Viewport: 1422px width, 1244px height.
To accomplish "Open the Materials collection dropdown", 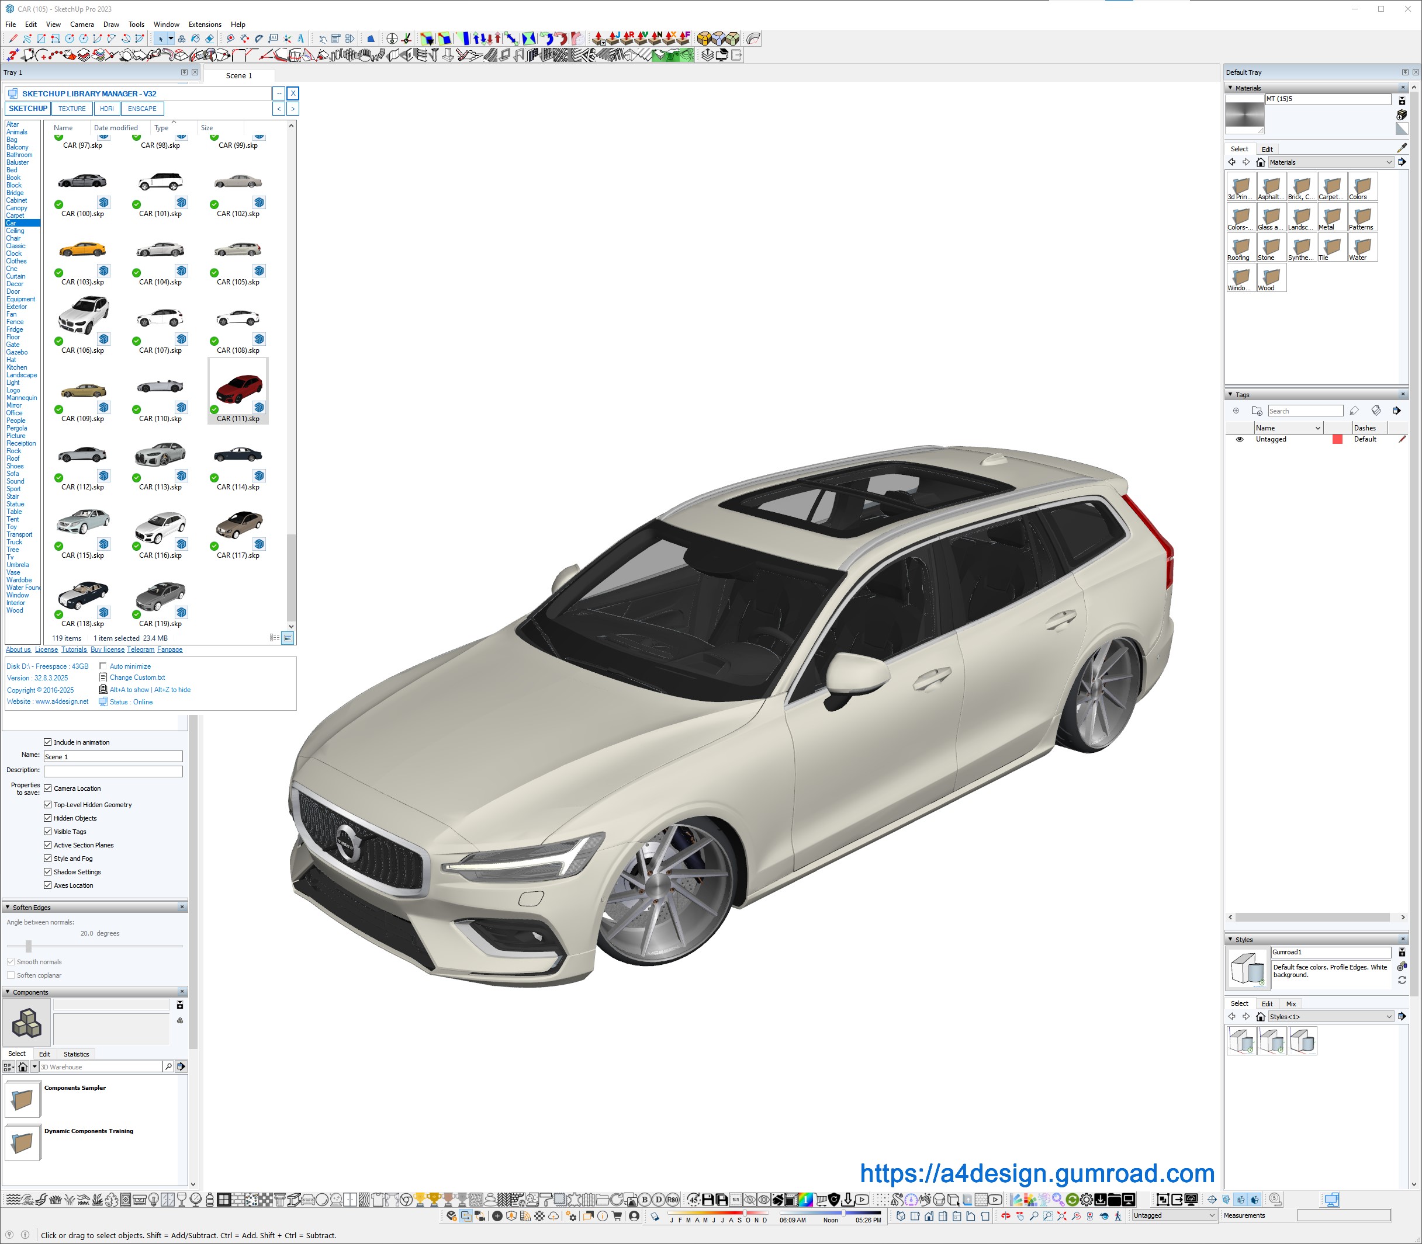I will point(1389,162).
